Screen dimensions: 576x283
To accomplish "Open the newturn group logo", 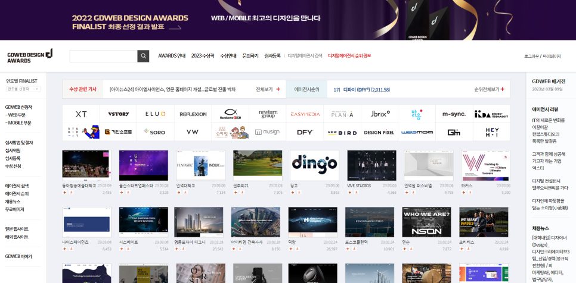I will pyautogui.click(x=267, y=114).
